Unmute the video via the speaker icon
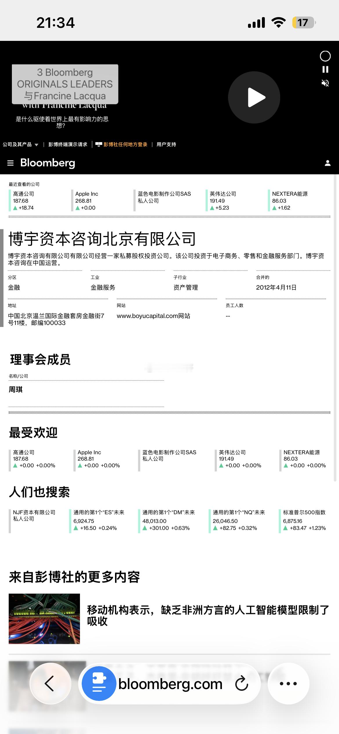The width and height of the screenshot is (339, 734). [325, 83]
